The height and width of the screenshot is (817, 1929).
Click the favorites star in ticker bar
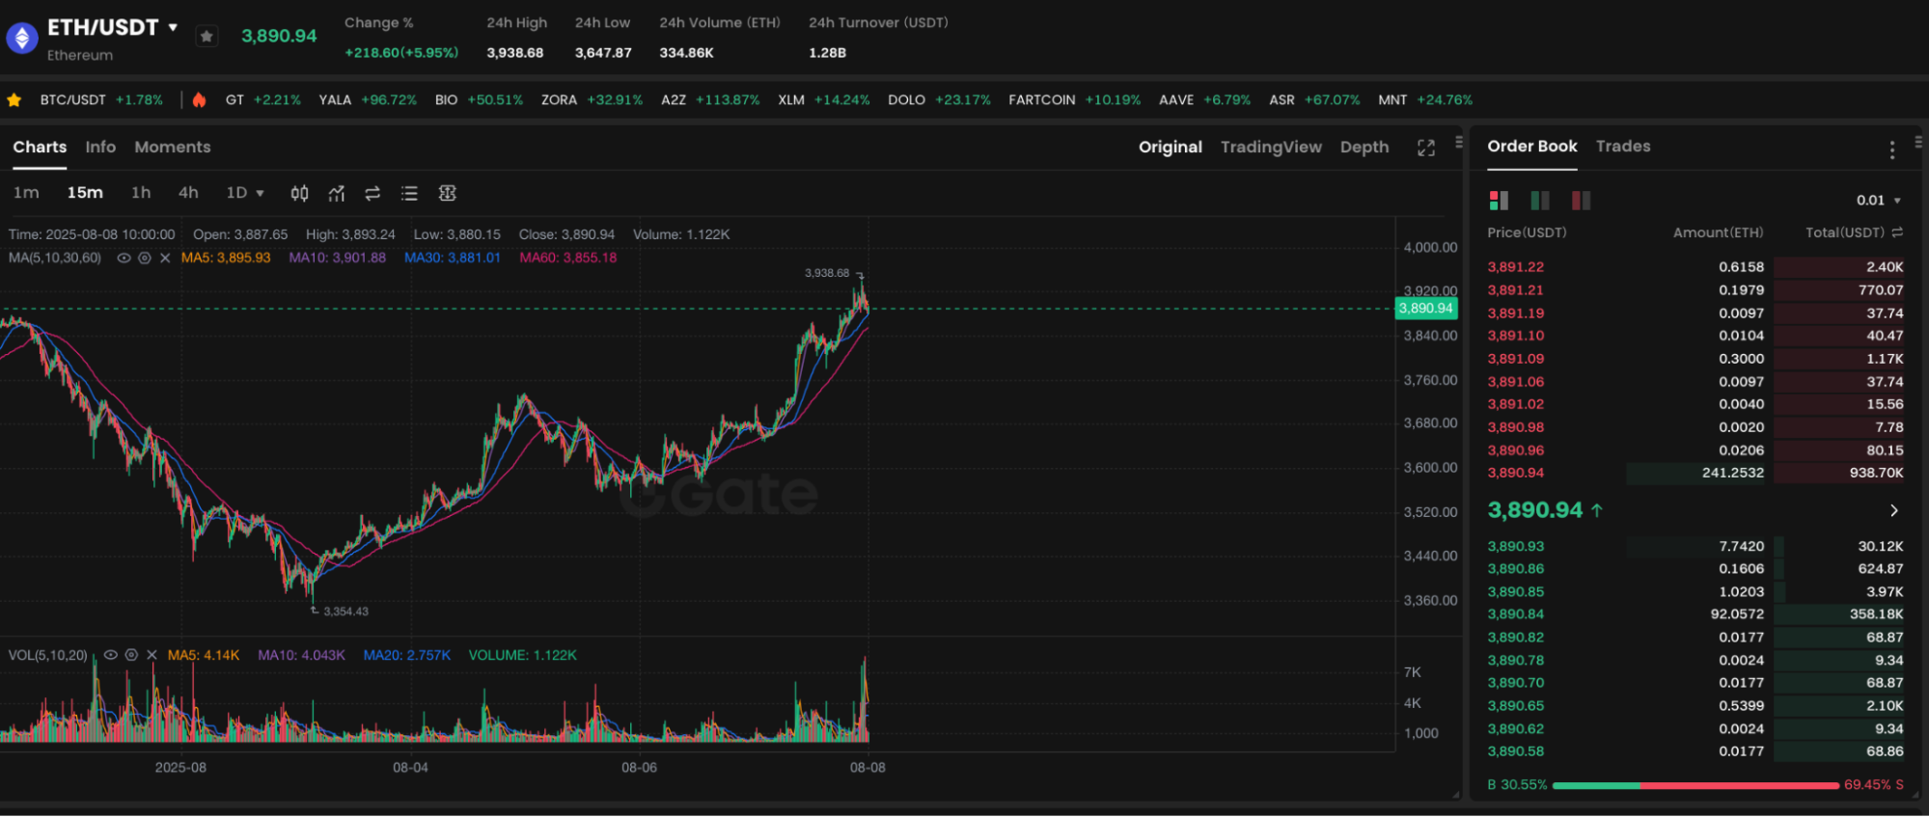[x=14, y=100]
